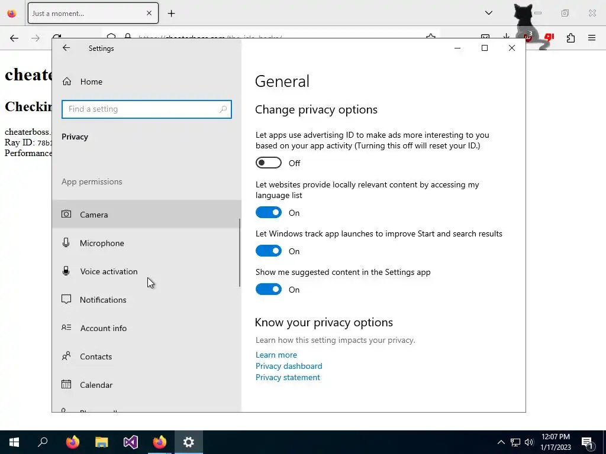Disable tracking app launches toggle
606x454 pixels.
(x=269, y=251)
